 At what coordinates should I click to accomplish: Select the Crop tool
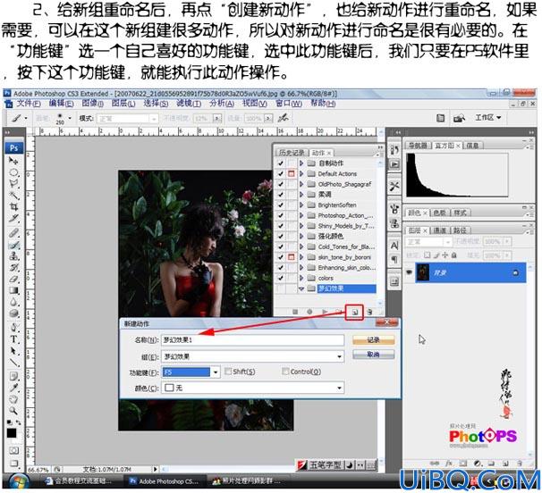point(13,207)
